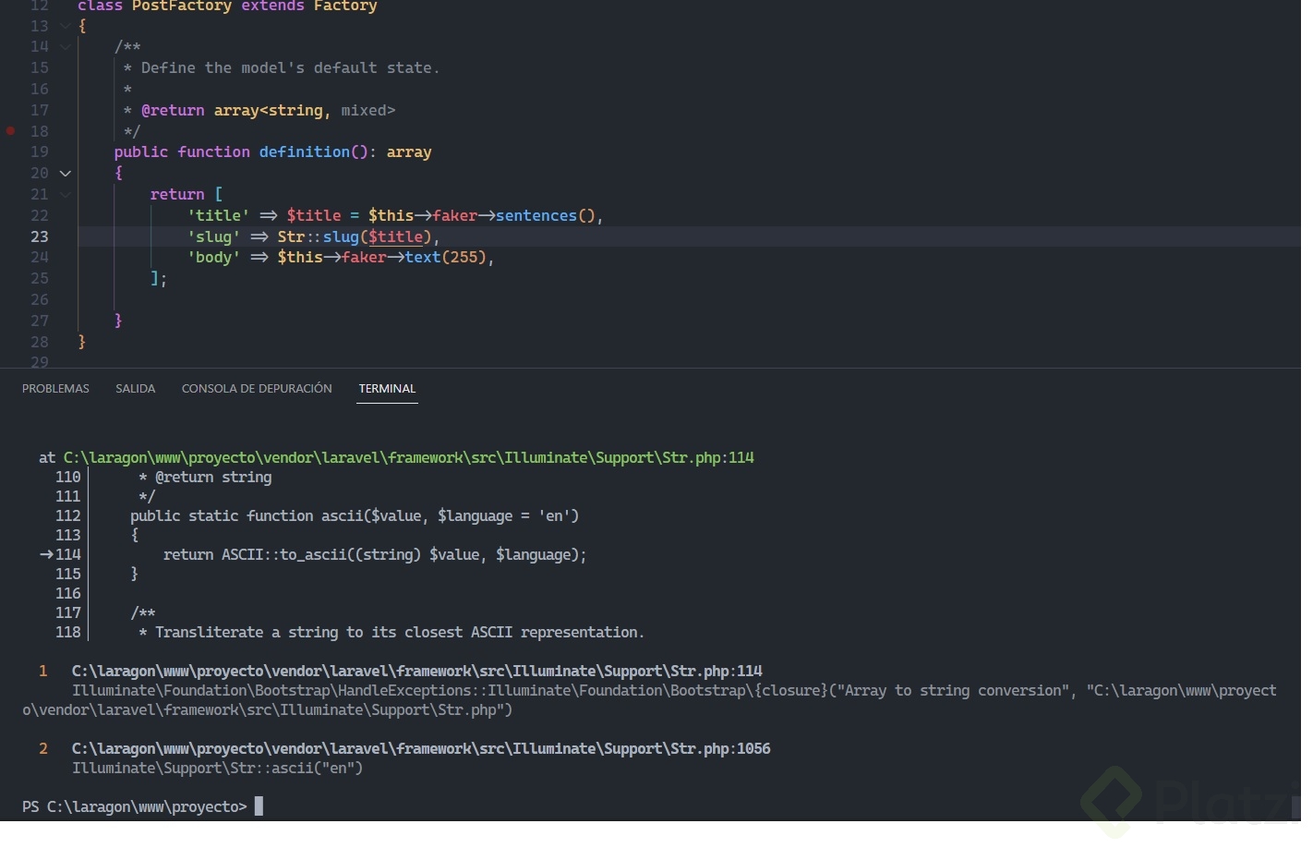Viewport: 1313px width, 848px height.
Task: Click 'array<string,' in the docblock
Action: [272, 110]
